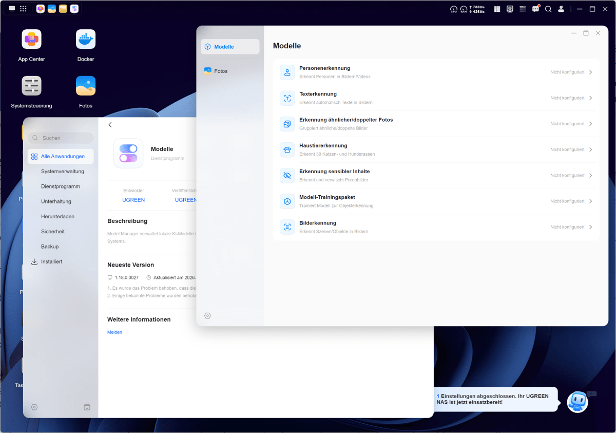Click the duplicate photos detection icon
Image resolution: width=616 pixels, height=433 pixels.
pyautogui.click(x=287, y=124)
